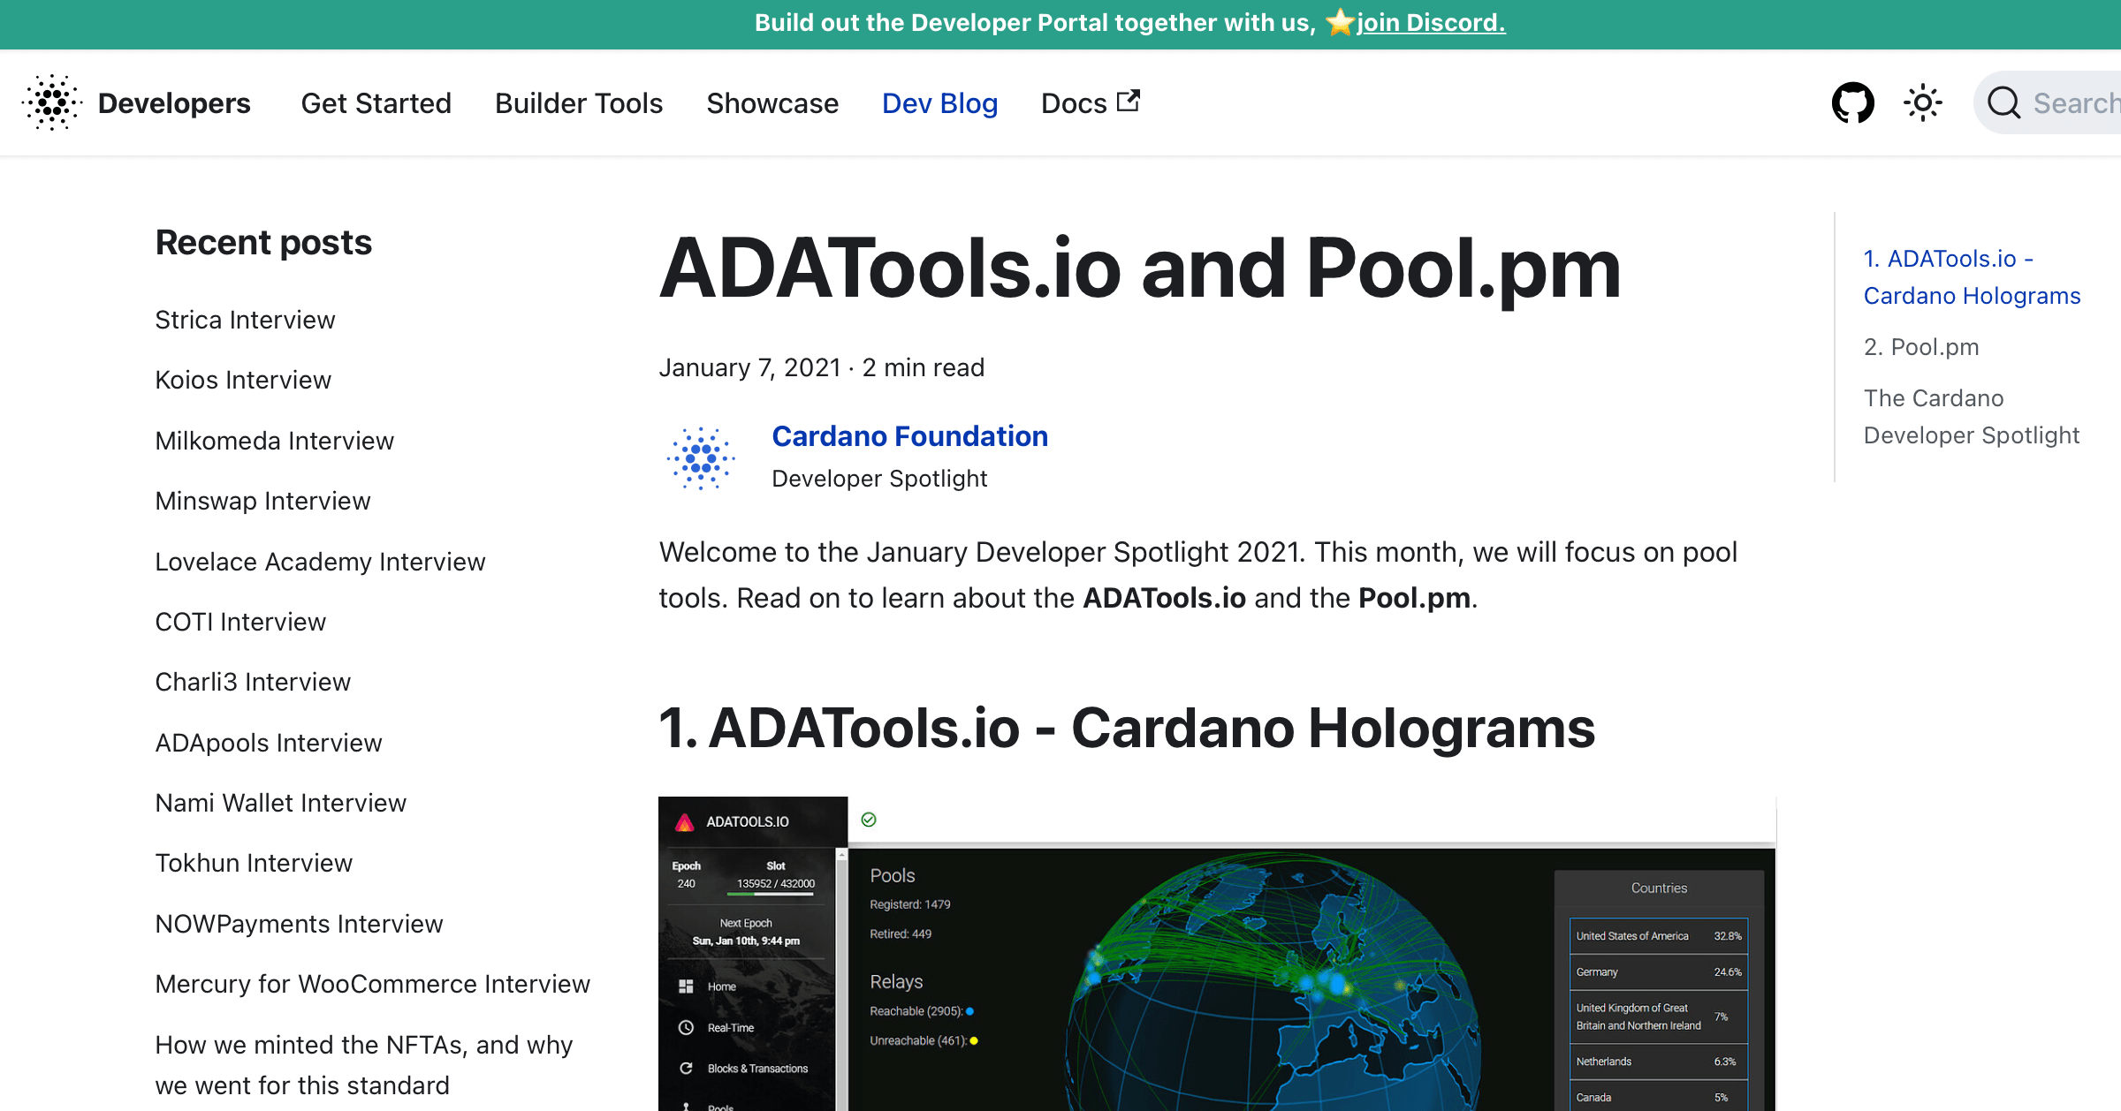Click the star icon in announcement banner
This screenshot has height=1111, width=2121.
pos(1340,22)
